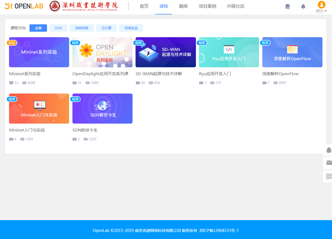Switch to the 项目案例 tab
The image size is (332, 239).
click(x=207, y=6)
